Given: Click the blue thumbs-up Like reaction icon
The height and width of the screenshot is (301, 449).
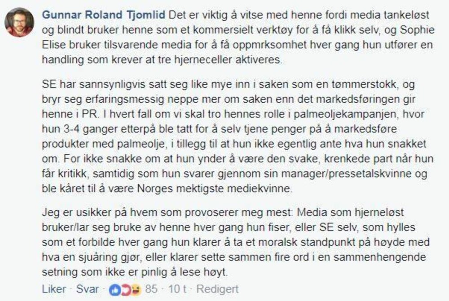Looking at the screenshot, I should [114, 290].
